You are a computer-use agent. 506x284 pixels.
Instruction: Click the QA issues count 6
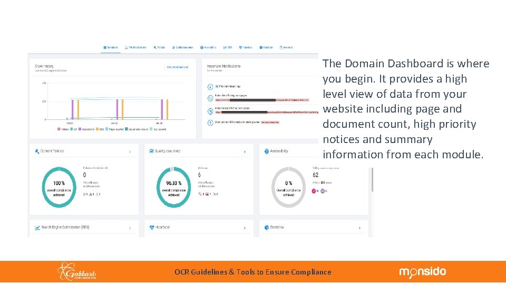tap(199, 175)
